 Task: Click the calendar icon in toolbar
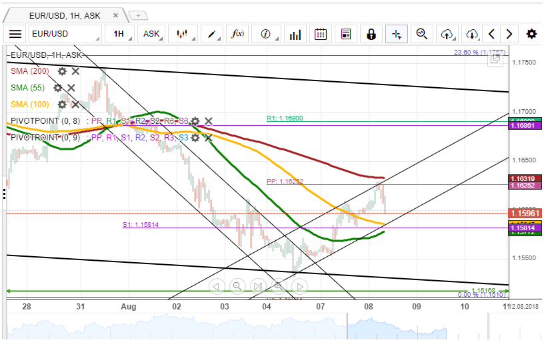(320, 34)
